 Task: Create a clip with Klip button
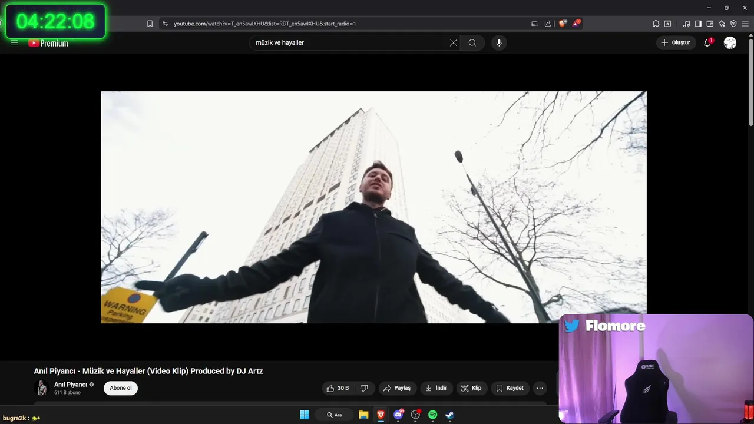(x=471, y=388)
